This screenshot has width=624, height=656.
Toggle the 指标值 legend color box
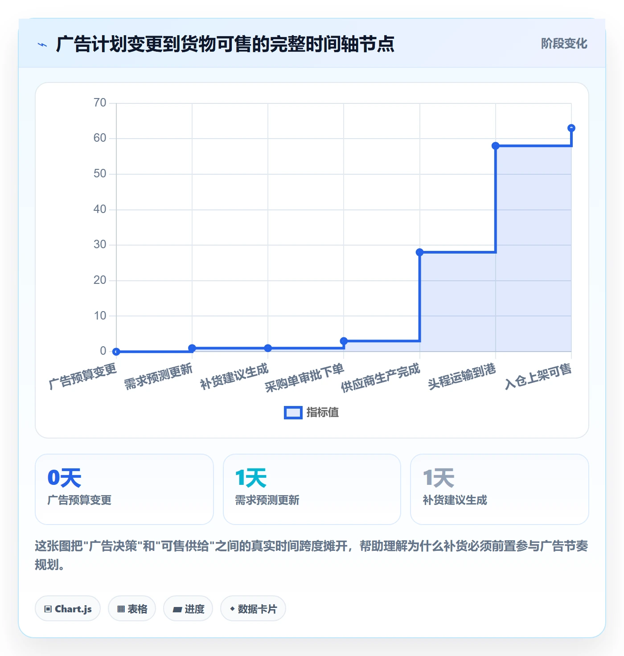[293, 413]
